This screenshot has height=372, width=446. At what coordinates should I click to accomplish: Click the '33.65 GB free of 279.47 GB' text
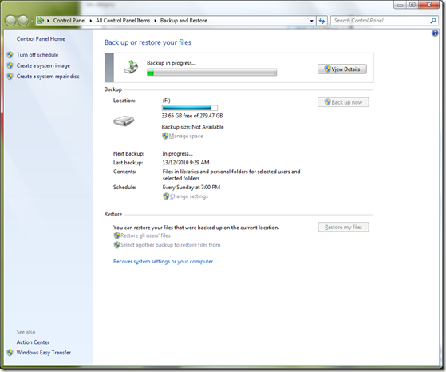click(192, 116)
